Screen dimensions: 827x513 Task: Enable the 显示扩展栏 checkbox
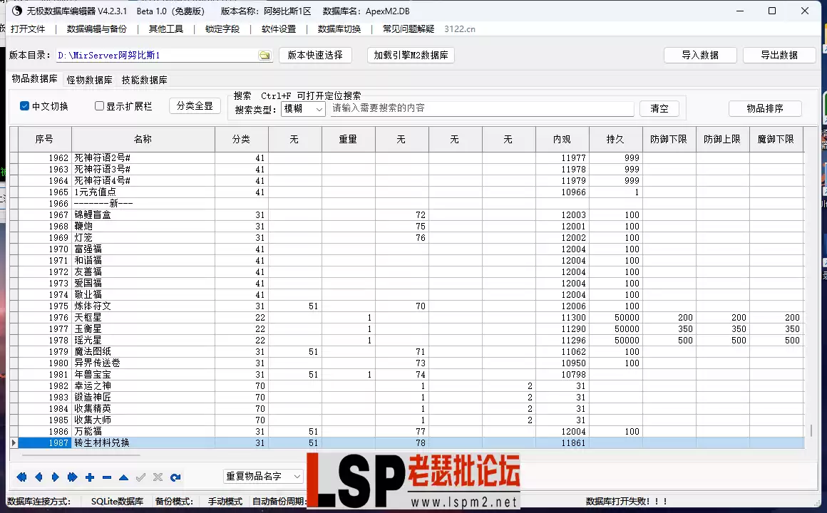pyautogui.click(x=98, y=105)
